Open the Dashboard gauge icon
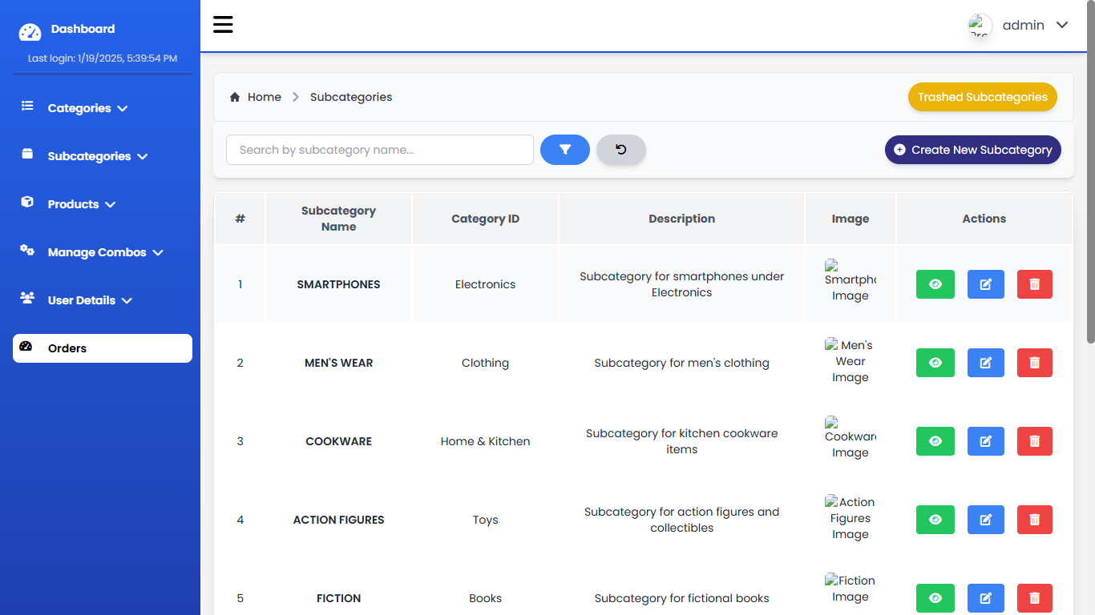This screenshot has width=1095, height=615. (x=30, y=32)
